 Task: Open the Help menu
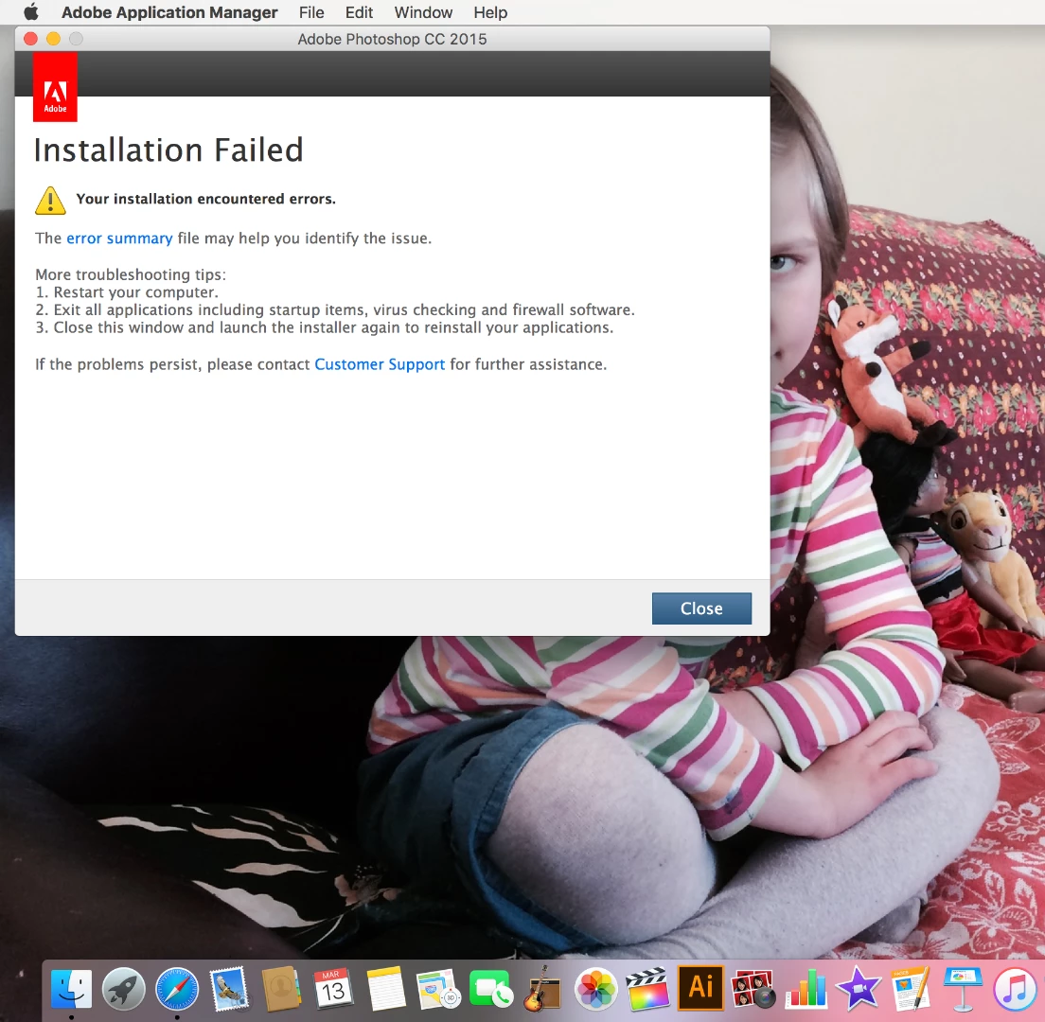click(490, 12)
